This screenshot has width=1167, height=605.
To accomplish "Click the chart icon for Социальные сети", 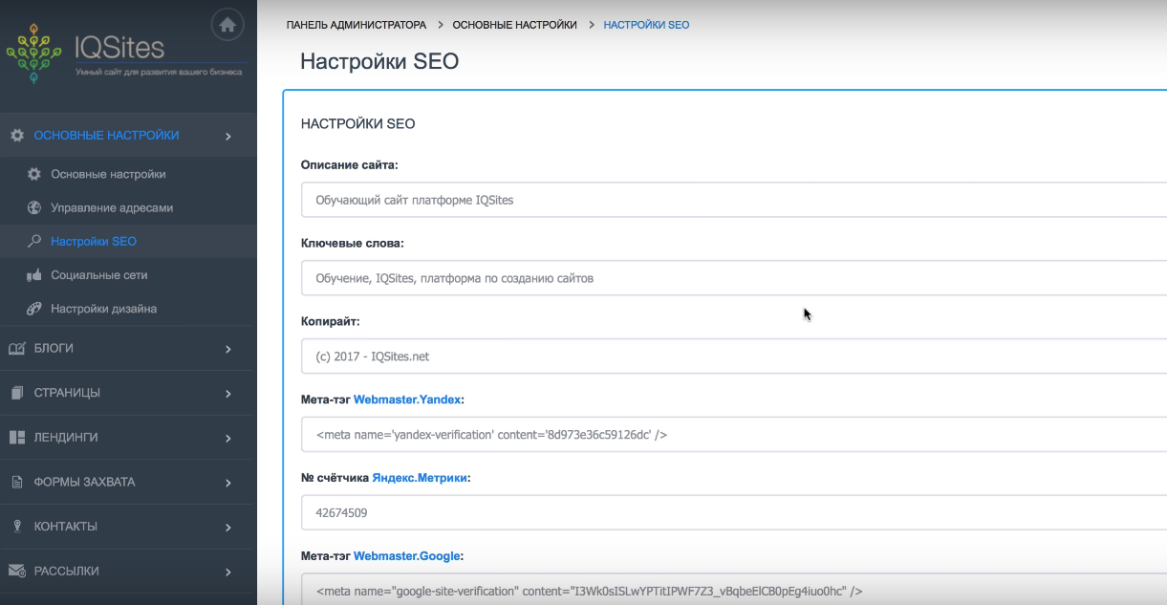I will (33, 274).
